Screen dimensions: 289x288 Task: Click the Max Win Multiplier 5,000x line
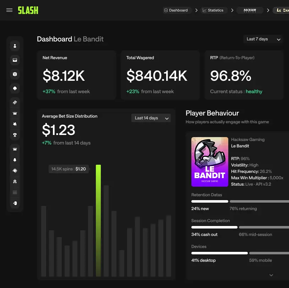point(257,178)
